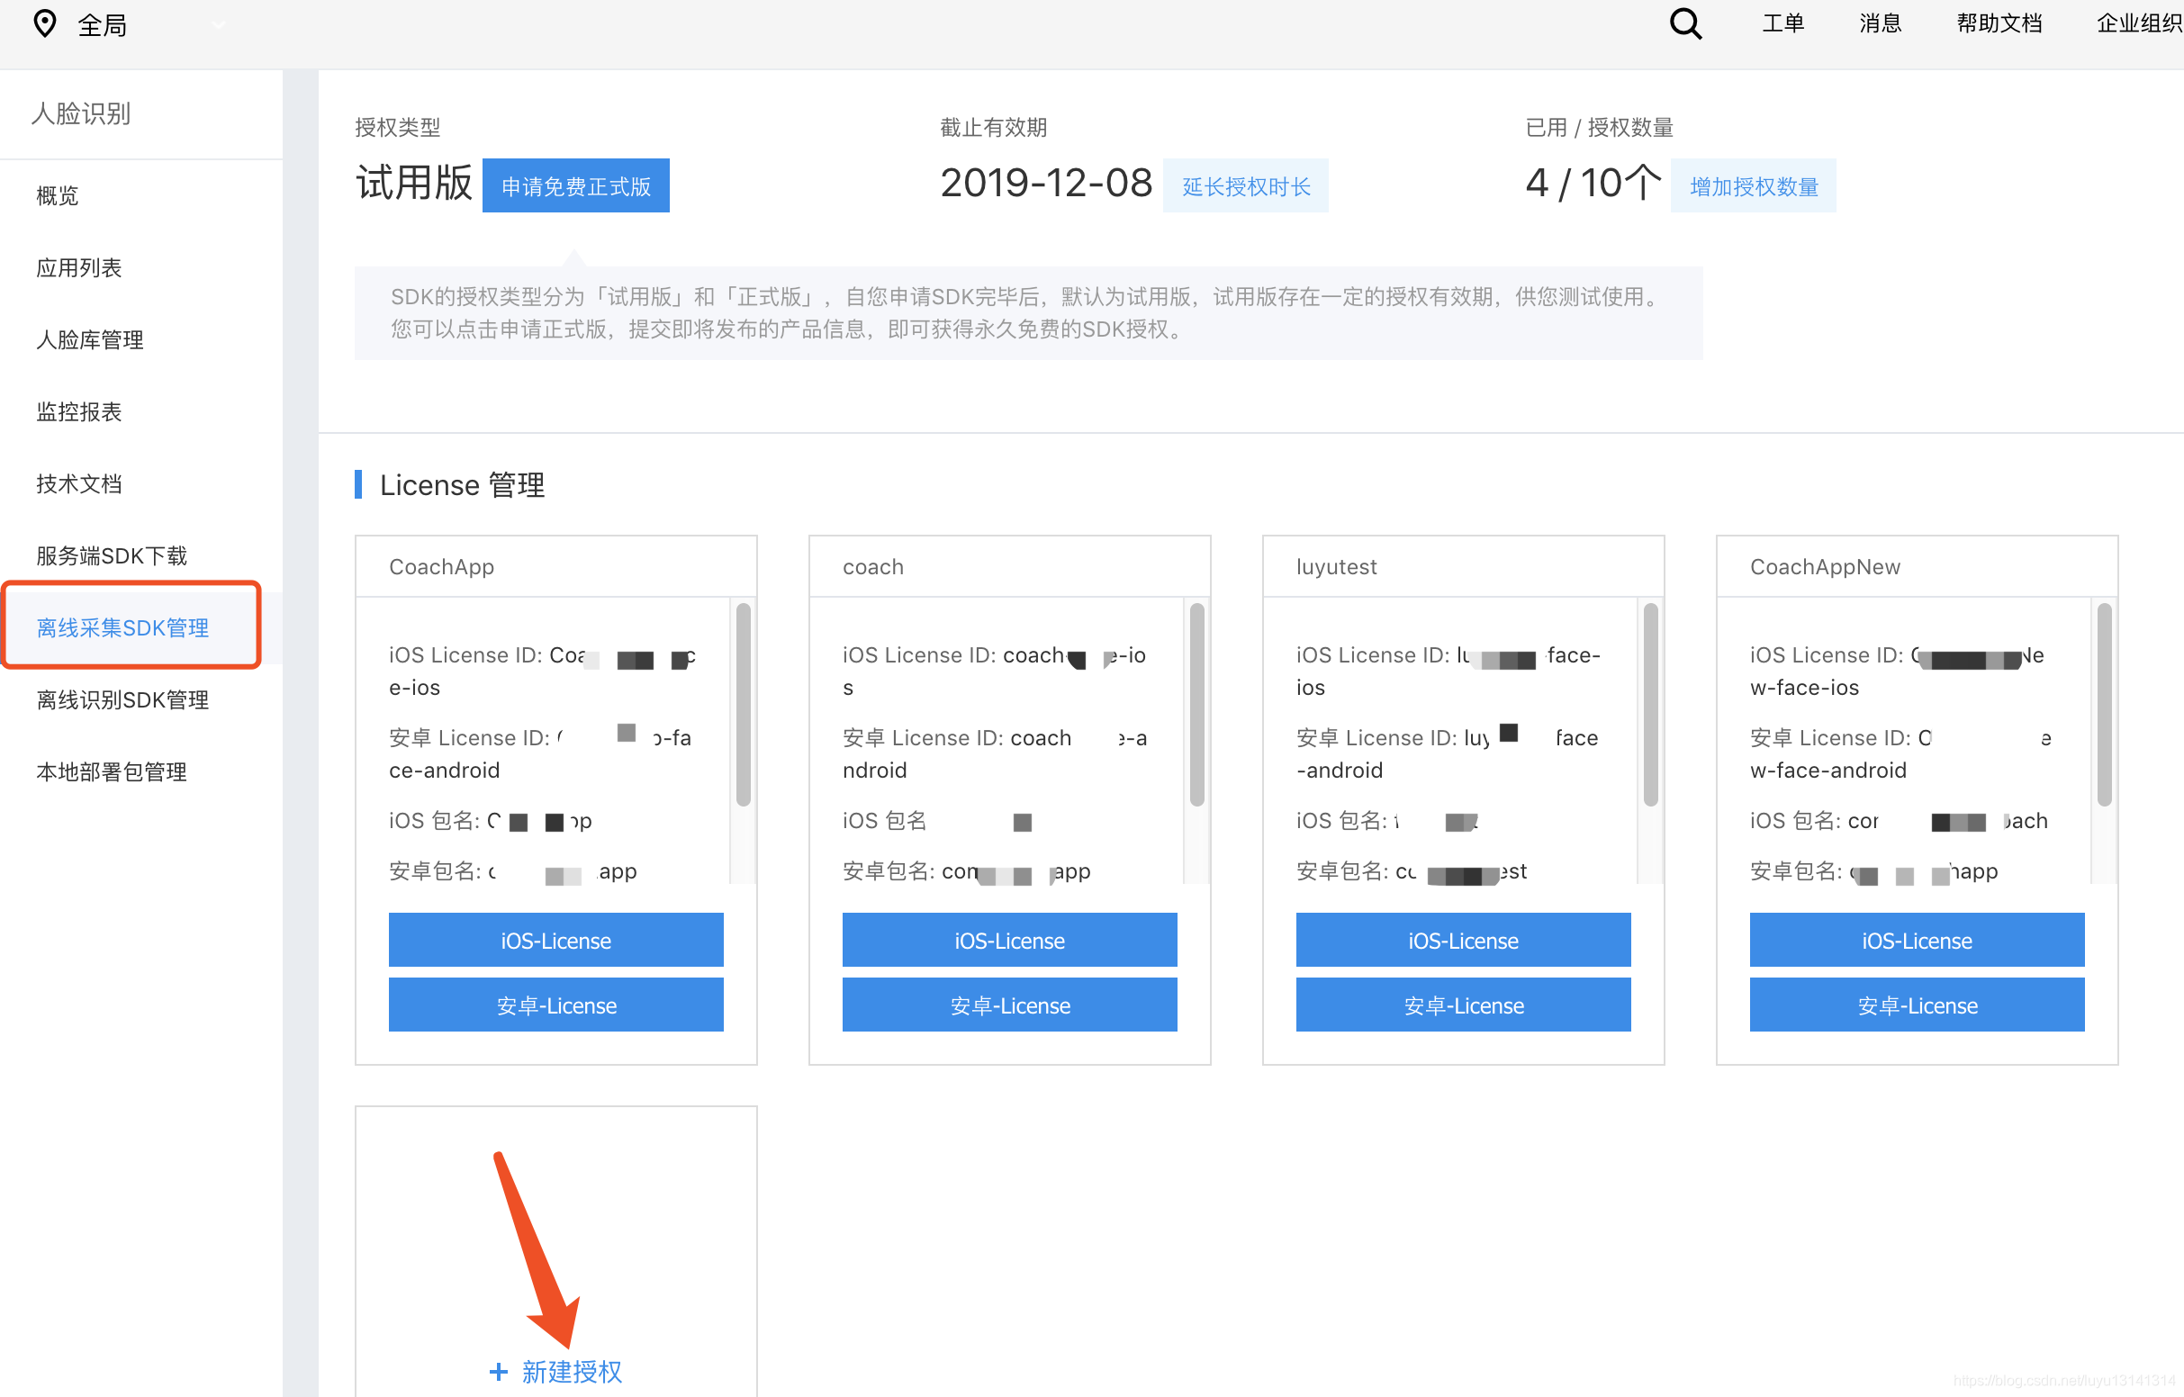This screenshot has height=1397, width=2184.
Task: Go to 离线识别SDK管理 page
Action: pos(122,699)
